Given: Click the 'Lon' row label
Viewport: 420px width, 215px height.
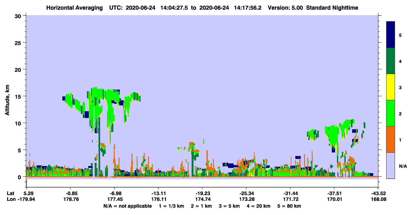Looking at the screenshot, I should click(x=11, y=200).
